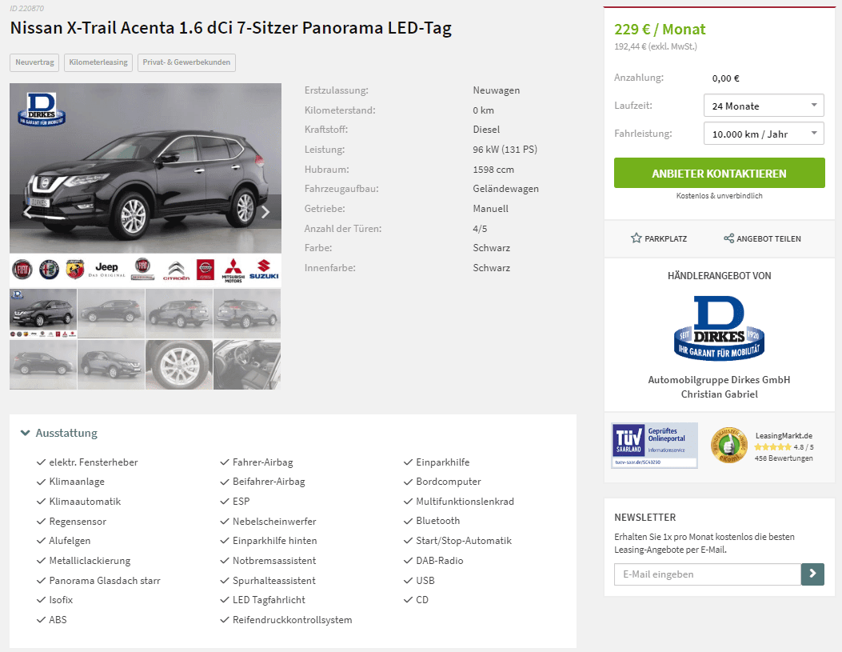
Task: Click the Angebot teilen share icon
Action: tap(728, 238)
